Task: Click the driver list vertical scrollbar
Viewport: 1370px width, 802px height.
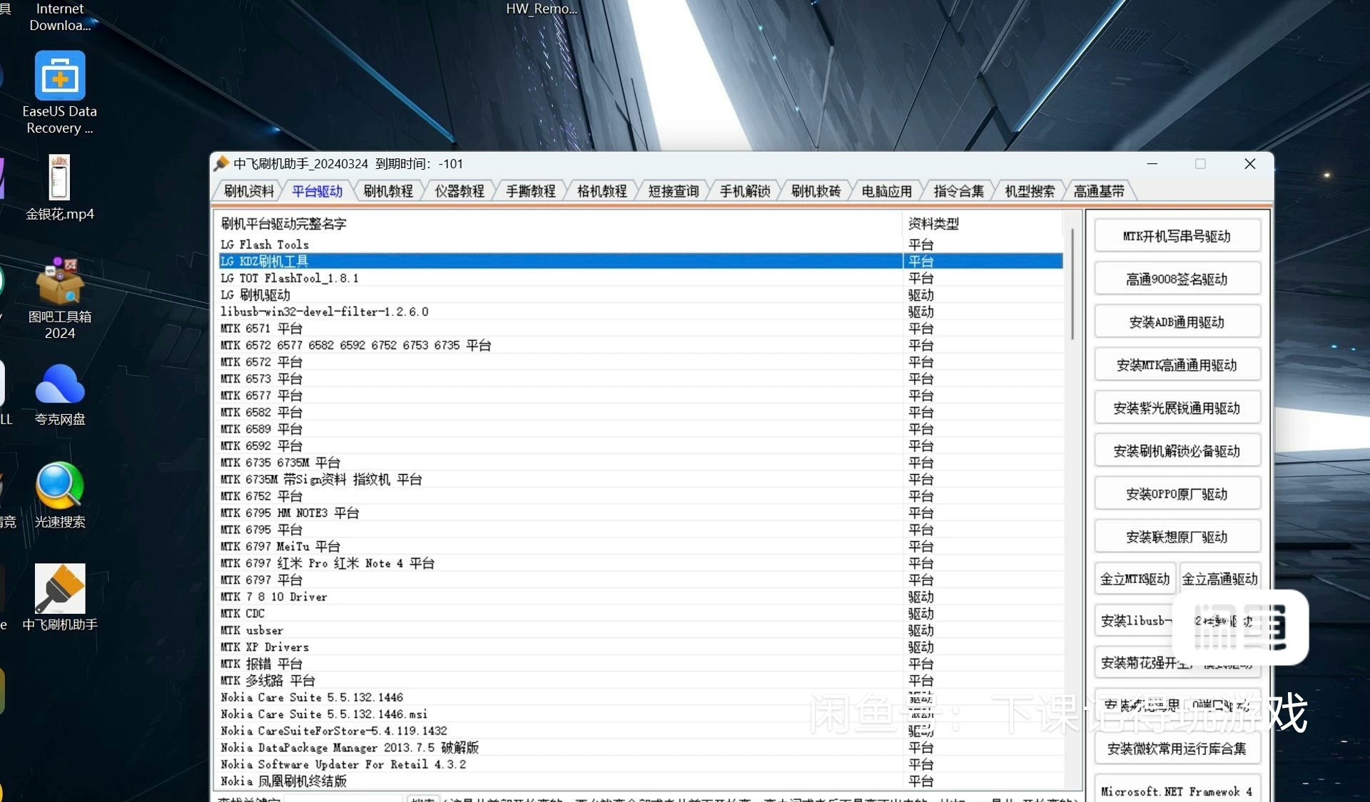Action: click(1072, 285)
